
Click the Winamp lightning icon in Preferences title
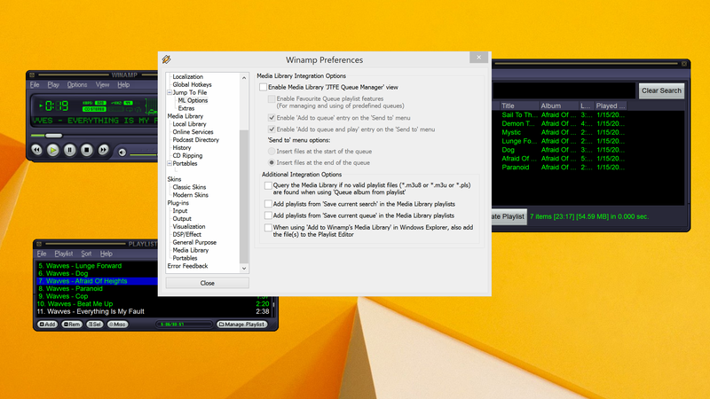166,59
